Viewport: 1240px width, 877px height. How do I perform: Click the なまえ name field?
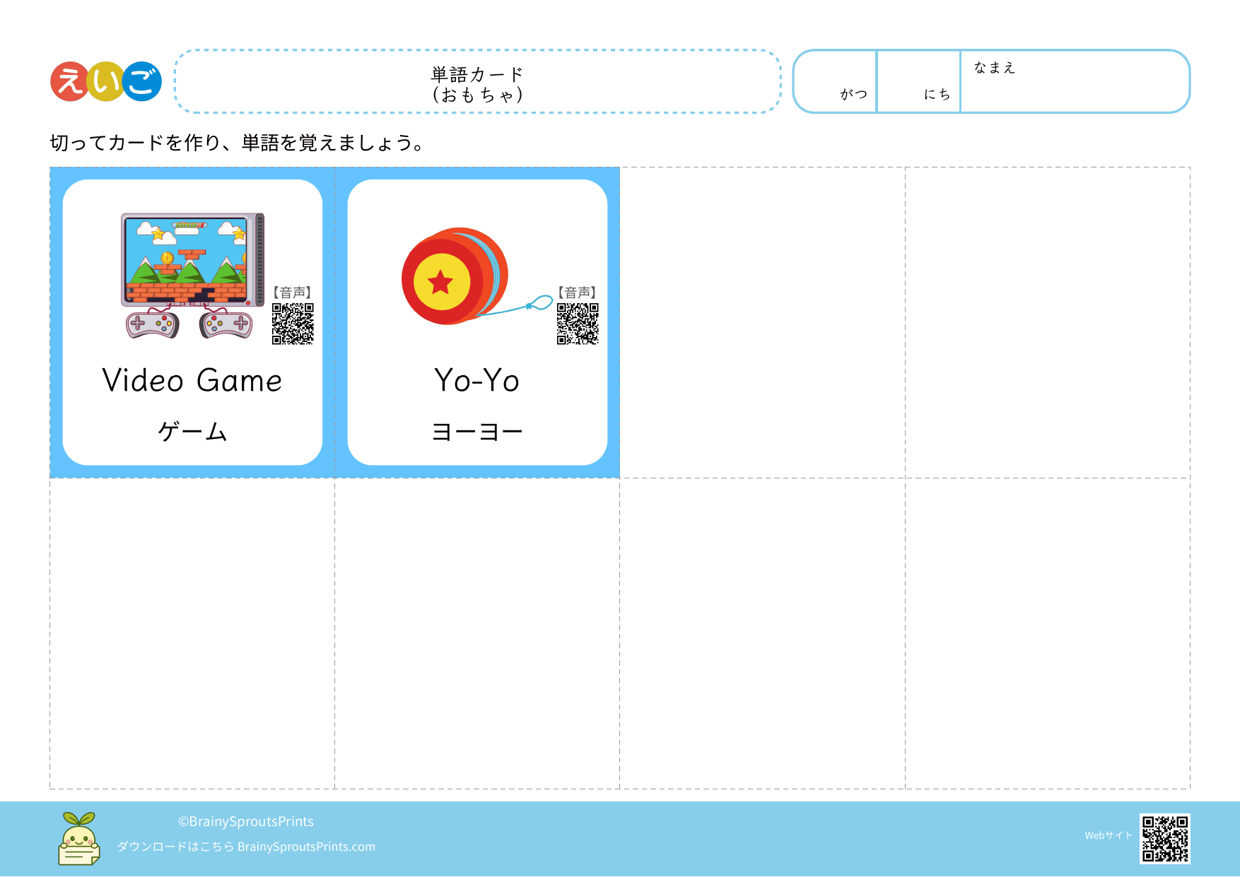[x=1075, y=81]
